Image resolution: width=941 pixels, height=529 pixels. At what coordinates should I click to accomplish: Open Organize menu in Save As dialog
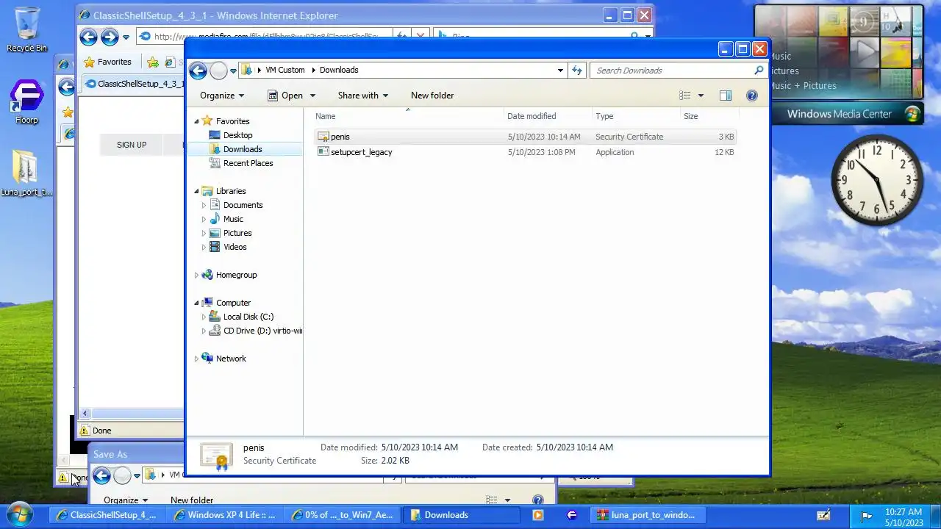[x=126, y=500]
